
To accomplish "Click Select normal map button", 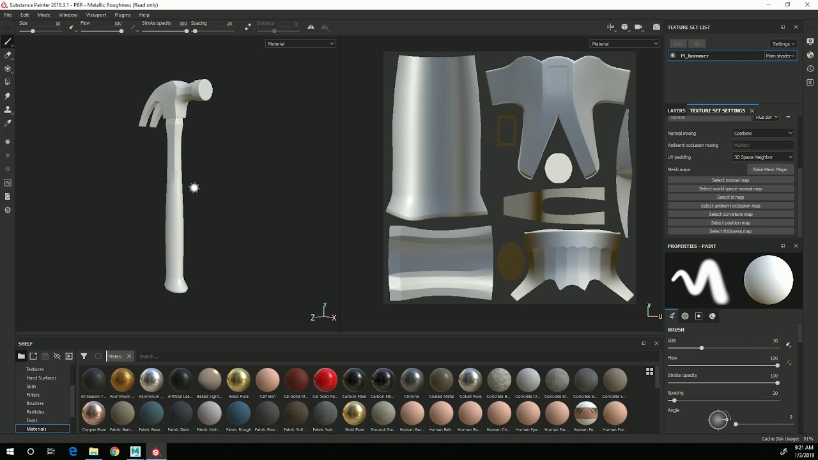I will (730, 180).
